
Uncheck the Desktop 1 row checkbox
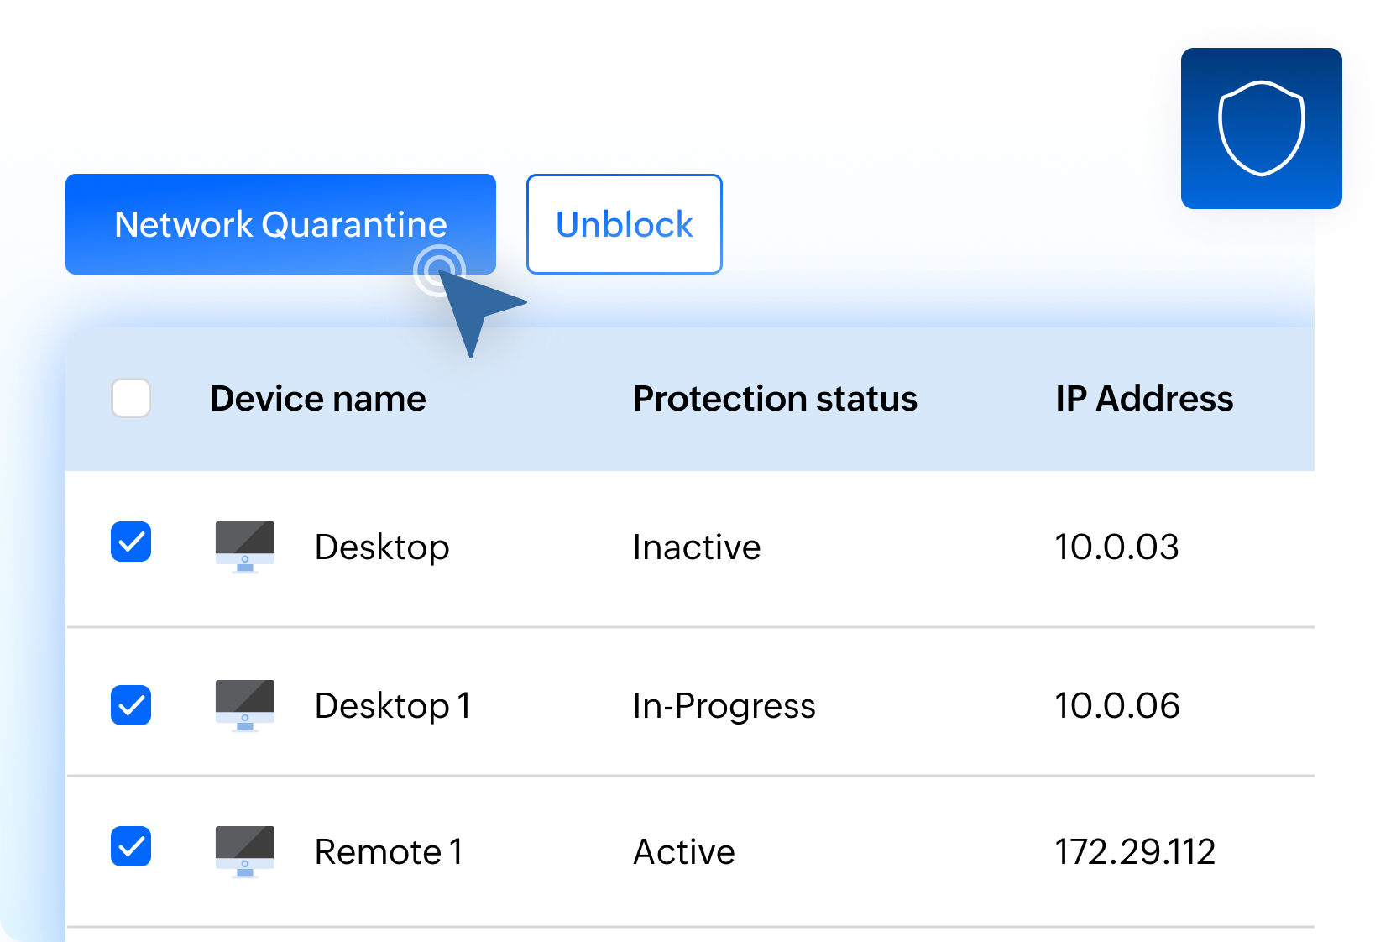pos(130,705)
